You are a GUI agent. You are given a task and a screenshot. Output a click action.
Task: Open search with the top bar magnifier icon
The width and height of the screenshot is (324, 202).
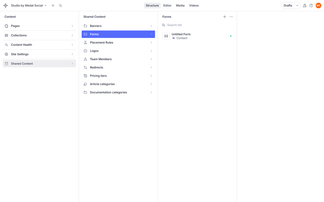coord(60,5)
